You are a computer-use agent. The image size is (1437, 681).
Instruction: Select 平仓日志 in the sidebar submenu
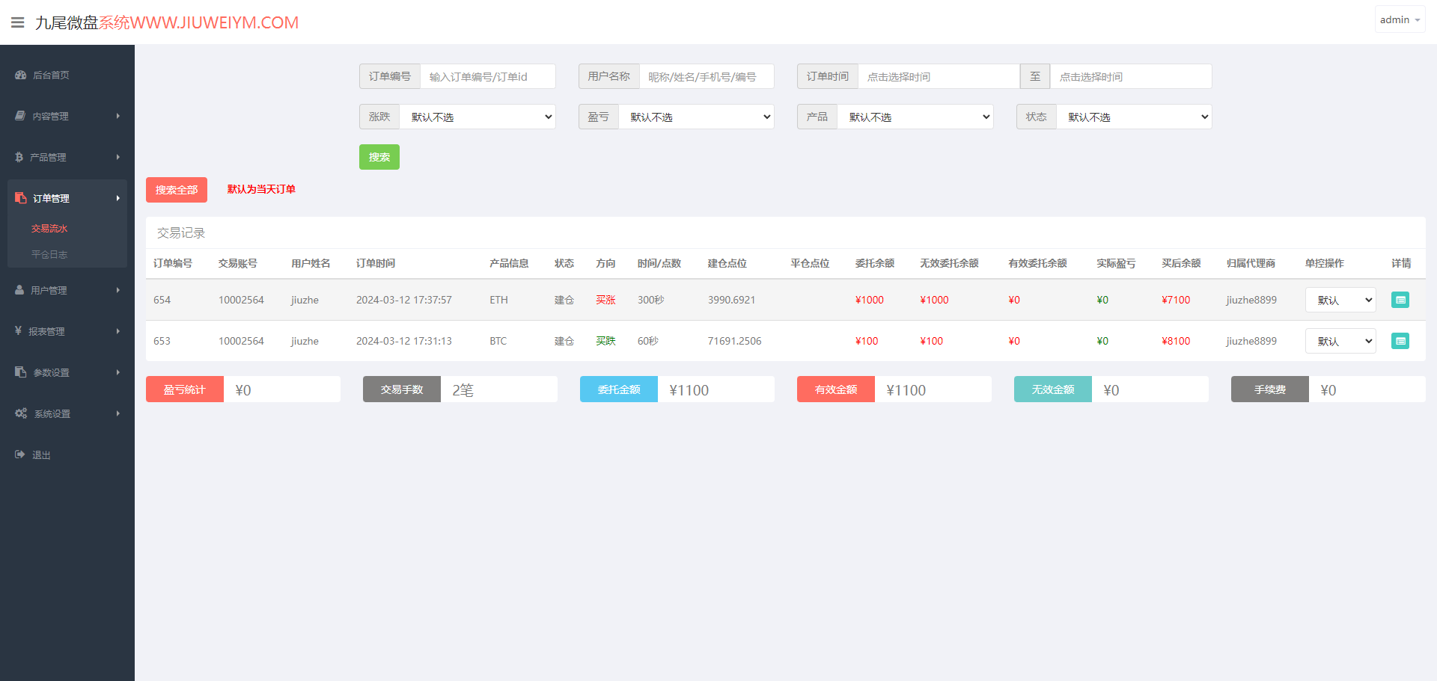[49, 254]
